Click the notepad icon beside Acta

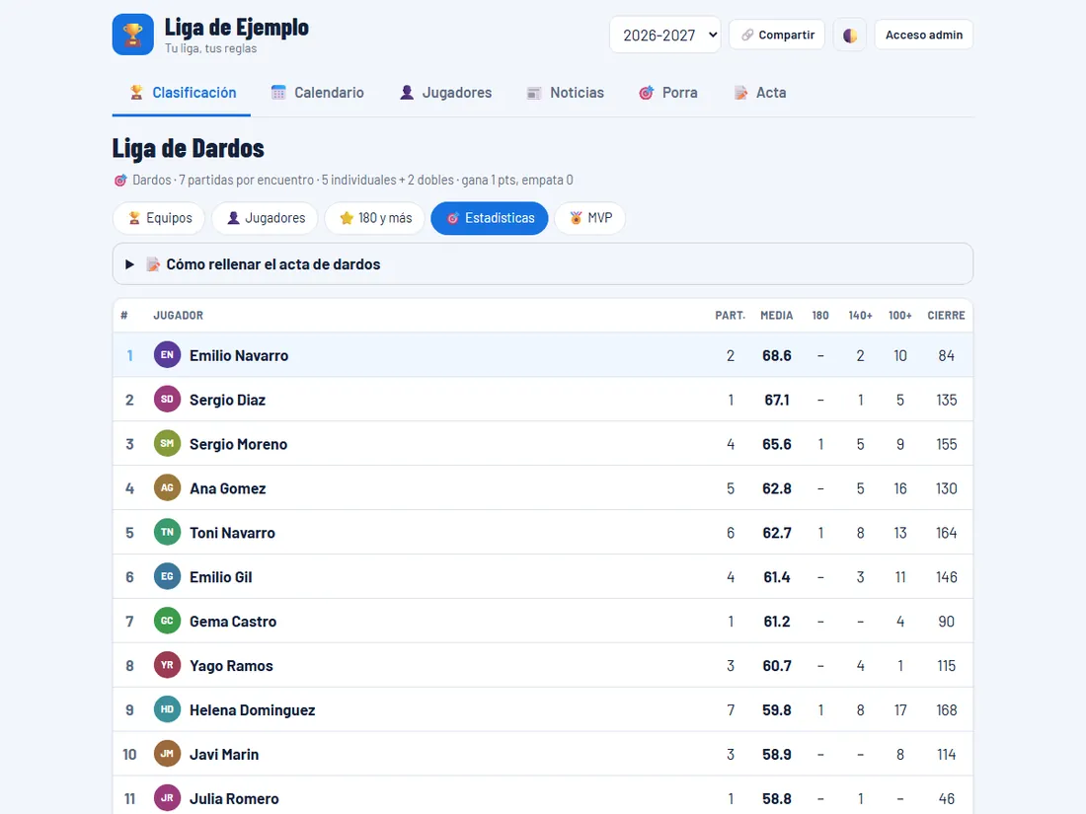740,93
